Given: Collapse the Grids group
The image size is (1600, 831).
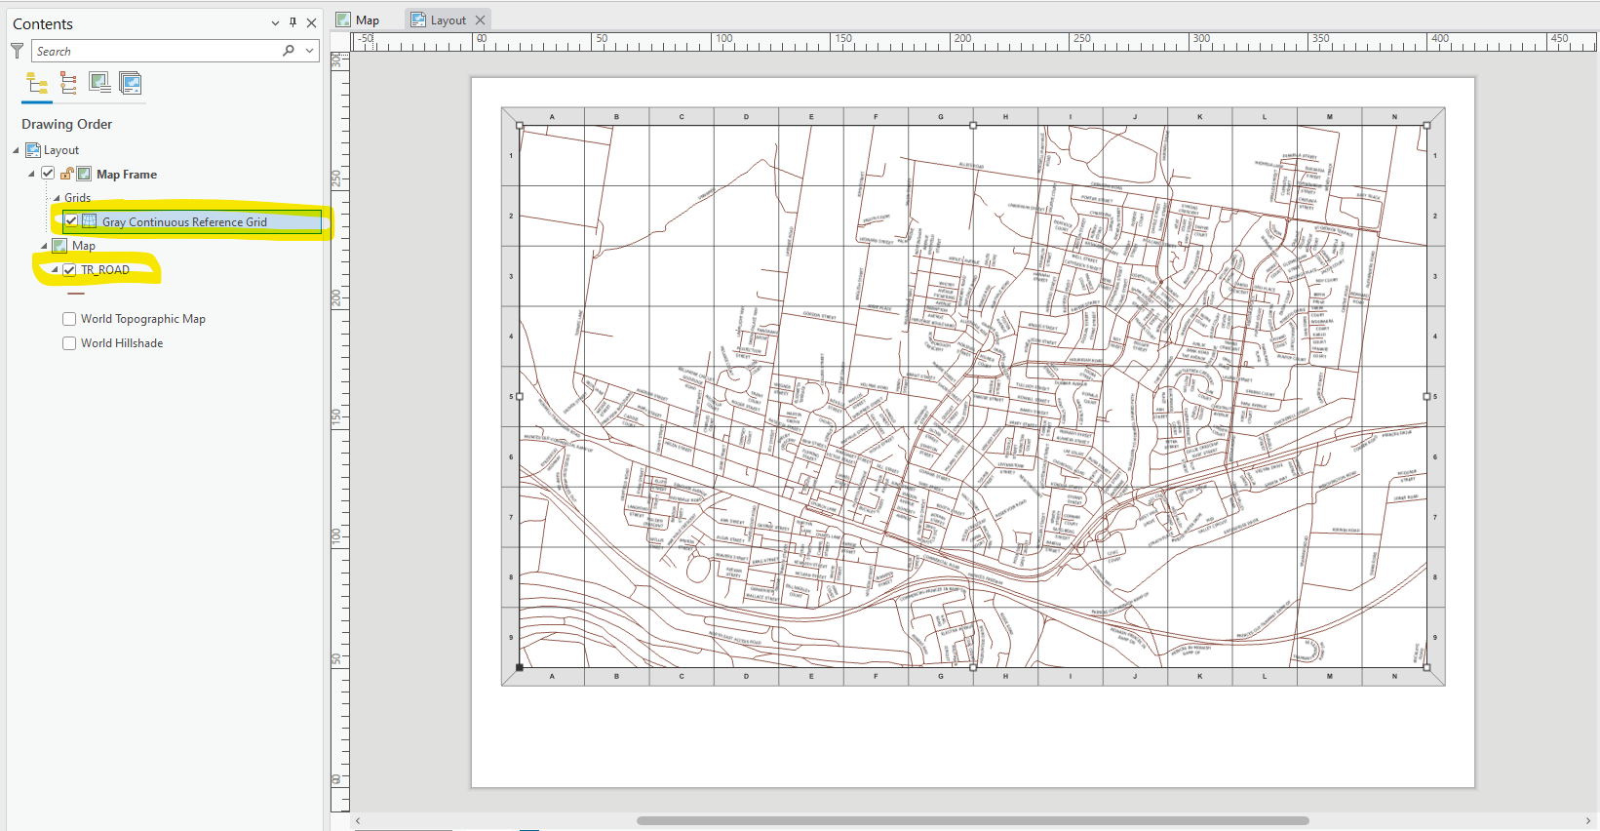Looking at the screenshot, I should coord(57,198).
